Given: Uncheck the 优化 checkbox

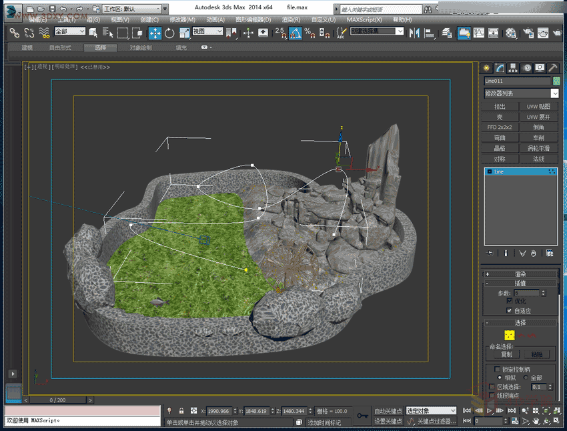Looking at the screenshot, I should tap(510, 301).
